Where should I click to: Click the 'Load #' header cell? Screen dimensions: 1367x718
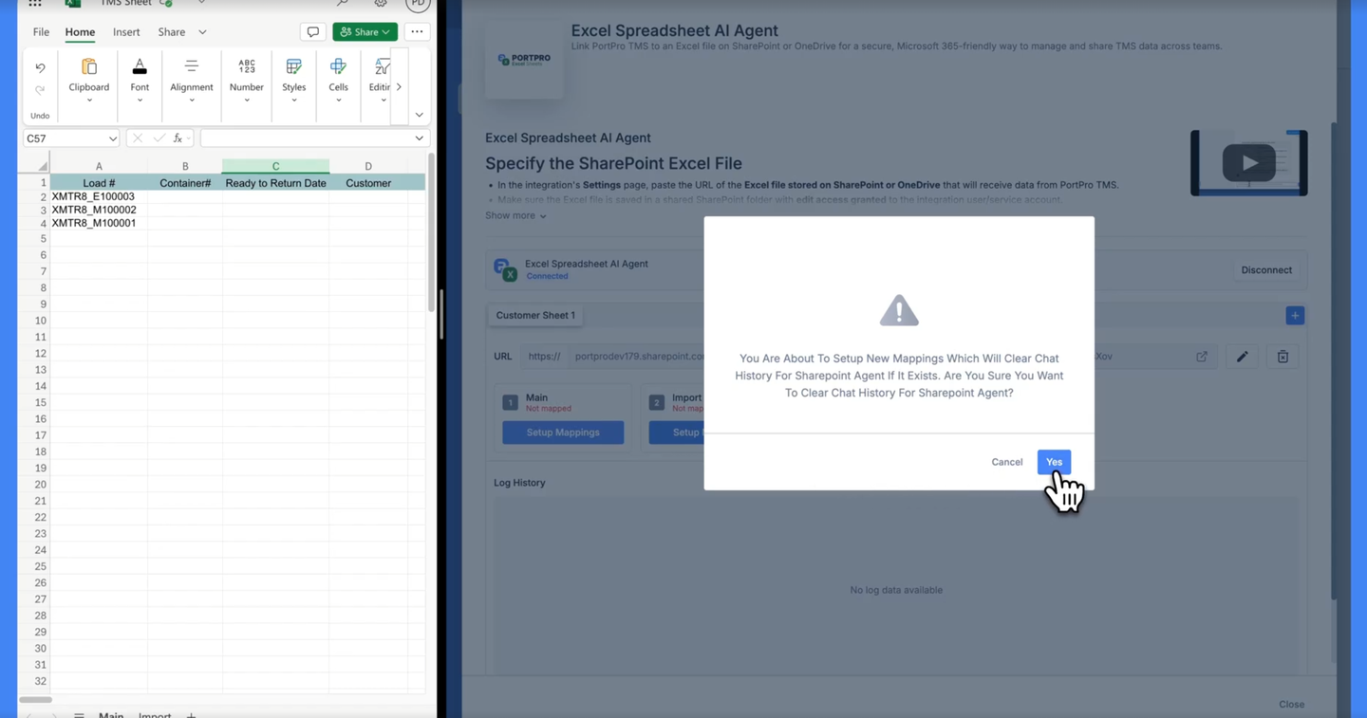(x=99, y=183)
